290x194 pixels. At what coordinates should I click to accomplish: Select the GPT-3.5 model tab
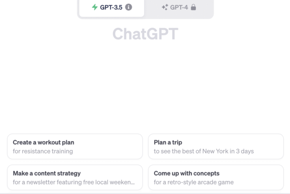pyautogui.click(x=112, y=8)
